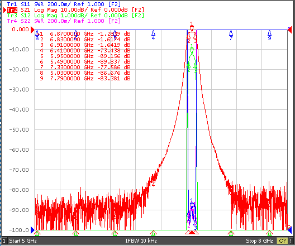Click the channel 1 number box
295x246 pixels.
click(4, 241)
